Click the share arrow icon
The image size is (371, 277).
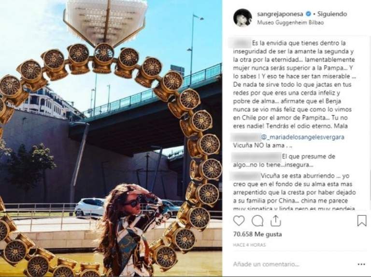[276, 221]
